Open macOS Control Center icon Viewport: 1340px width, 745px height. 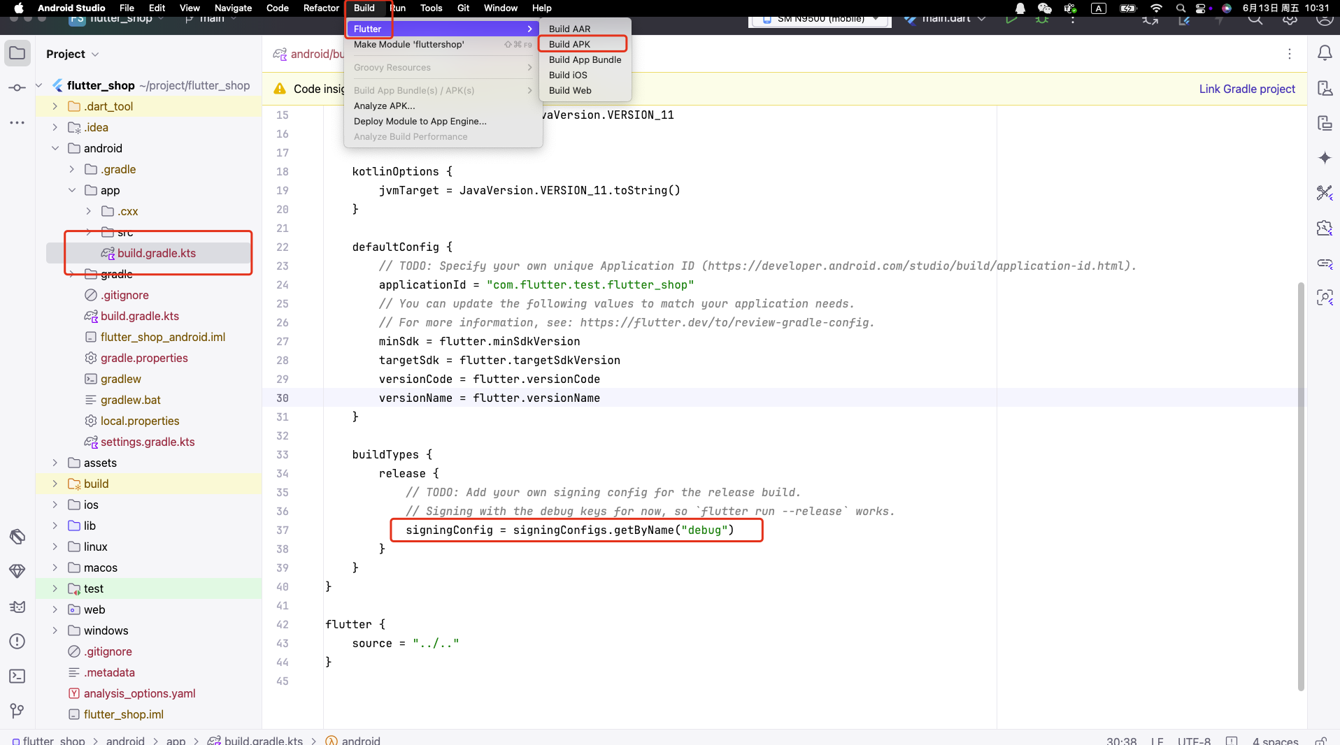(x=1201, y=8)
